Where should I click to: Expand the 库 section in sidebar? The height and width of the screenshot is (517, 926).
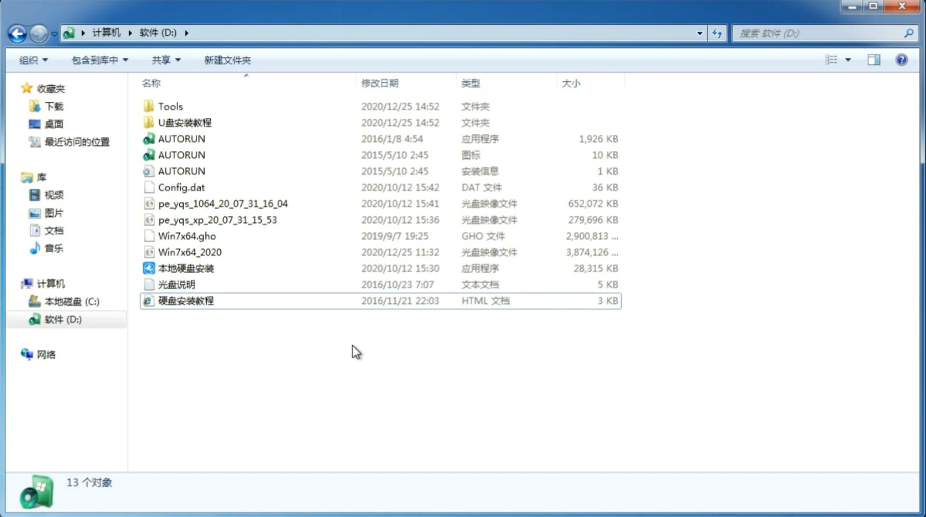pyautogui.click(x=18, y=177)
